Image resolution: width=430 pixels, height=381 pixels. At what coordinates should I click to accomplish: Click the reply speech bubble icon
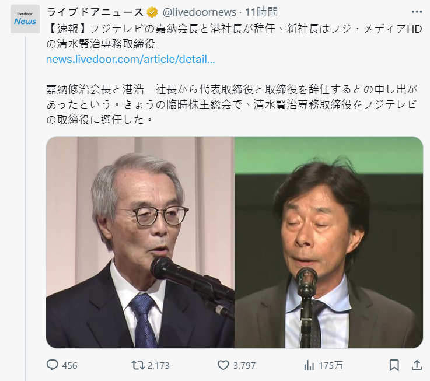click(x=52, y=365)
